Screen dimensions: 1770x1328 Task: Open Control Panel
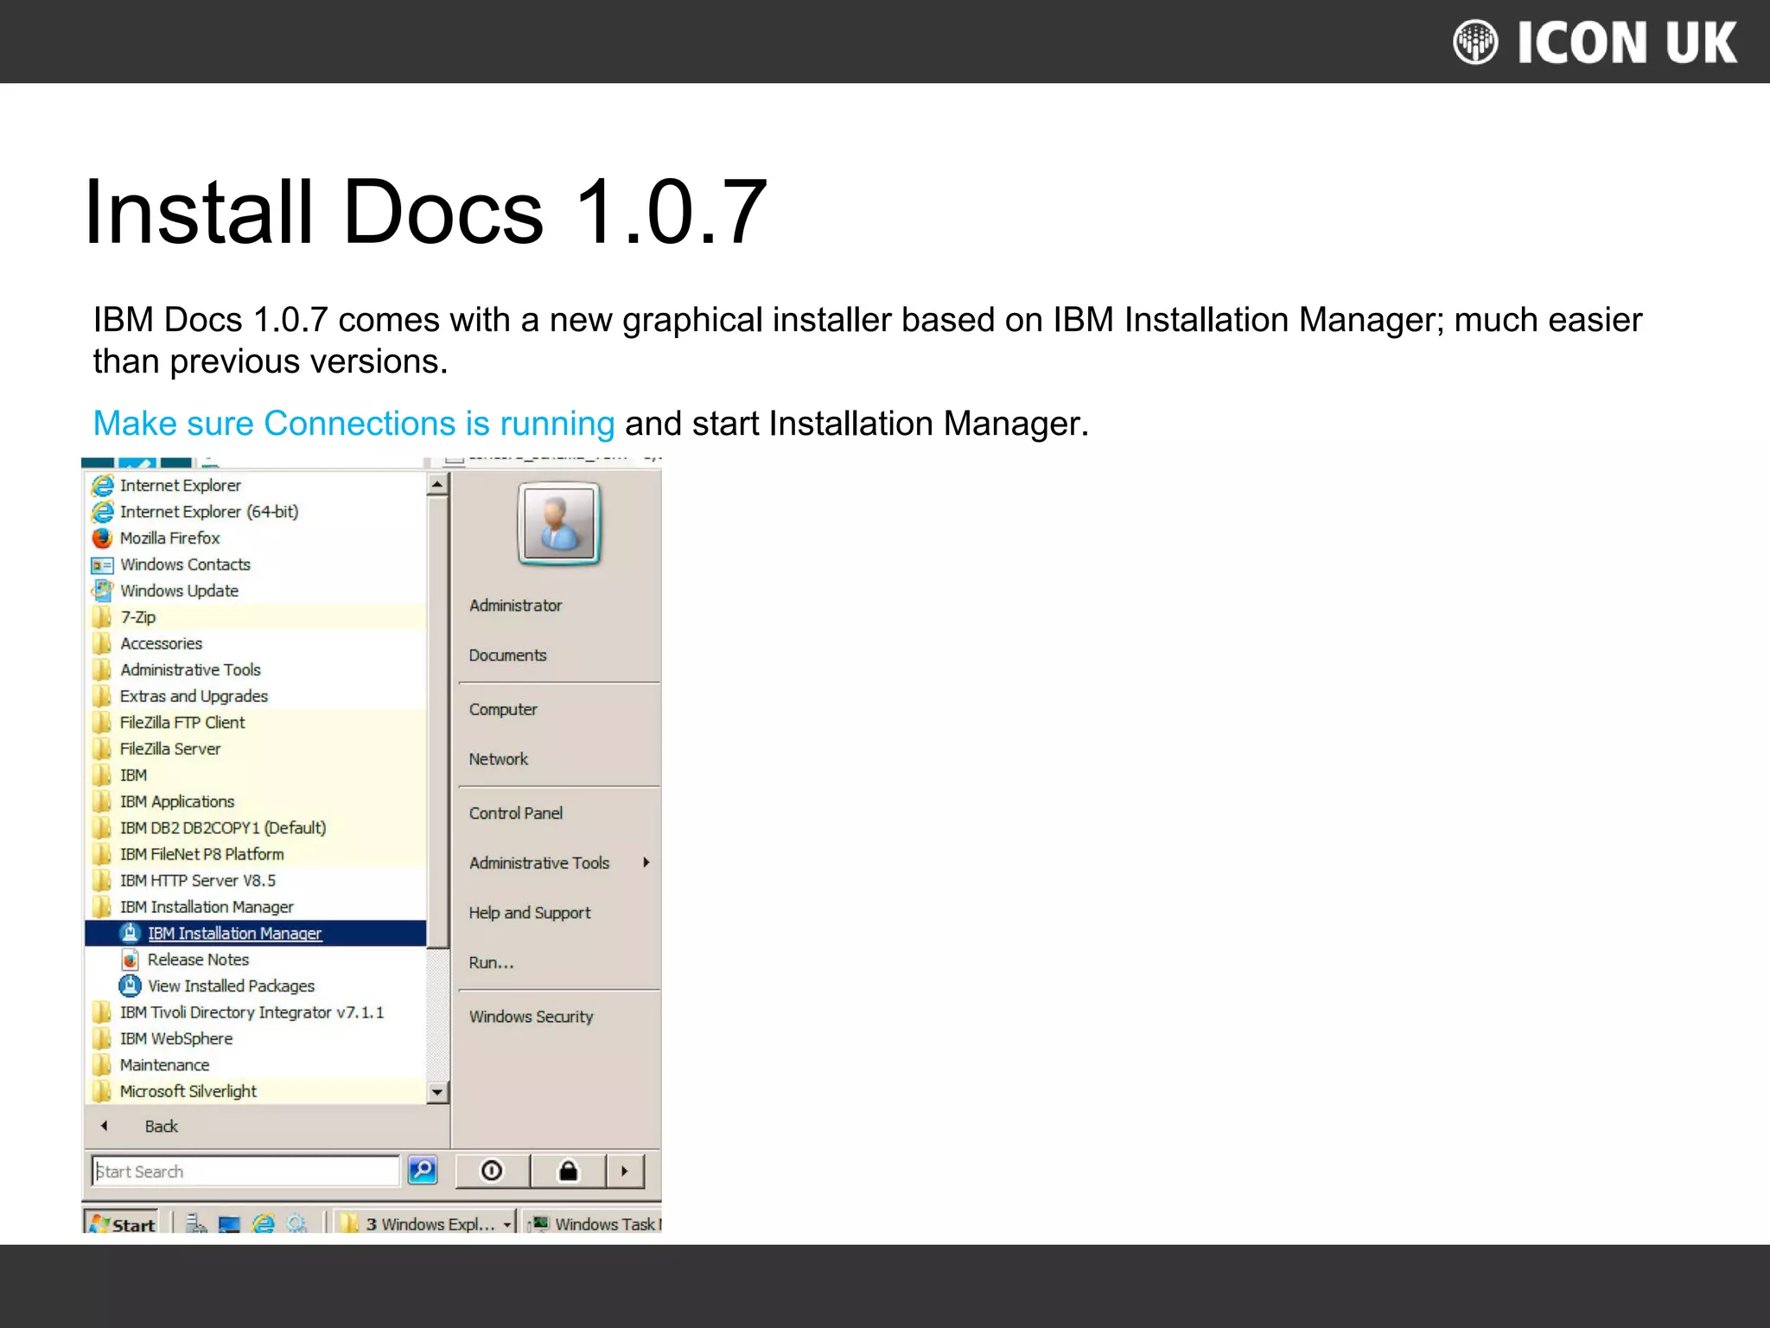pyautogui.click(x=516, y=814)
